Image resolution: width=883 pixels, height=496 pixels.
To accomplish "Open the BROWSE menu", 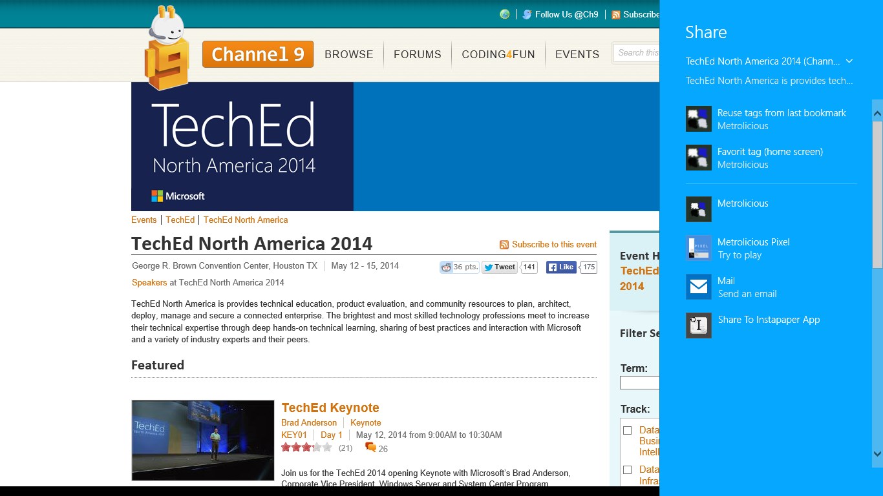I will (349, 54).
